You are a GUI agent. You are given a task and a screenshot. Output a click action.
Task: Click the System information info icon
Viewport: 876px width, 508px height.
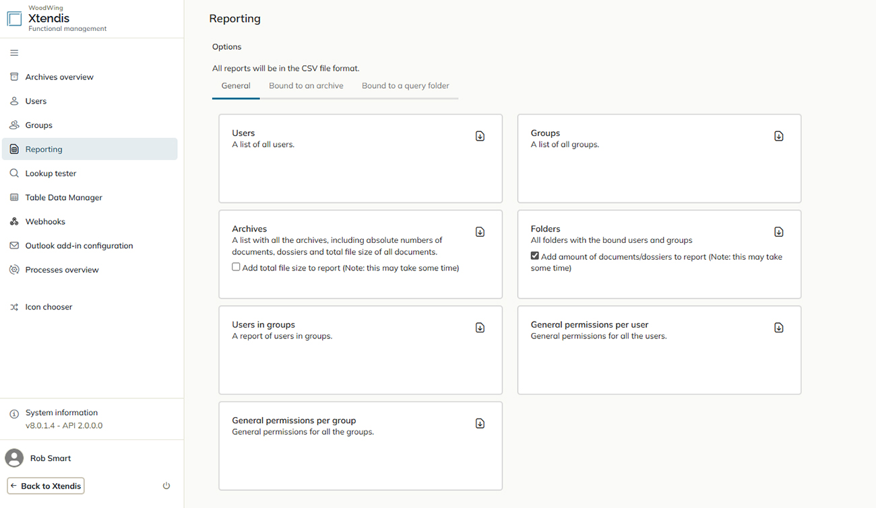click(x=14, y=414)
